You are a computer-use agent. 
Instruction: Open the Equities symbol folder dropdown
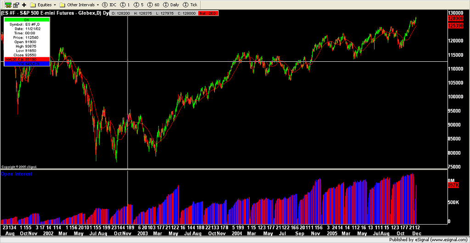[x=43, y=5]
